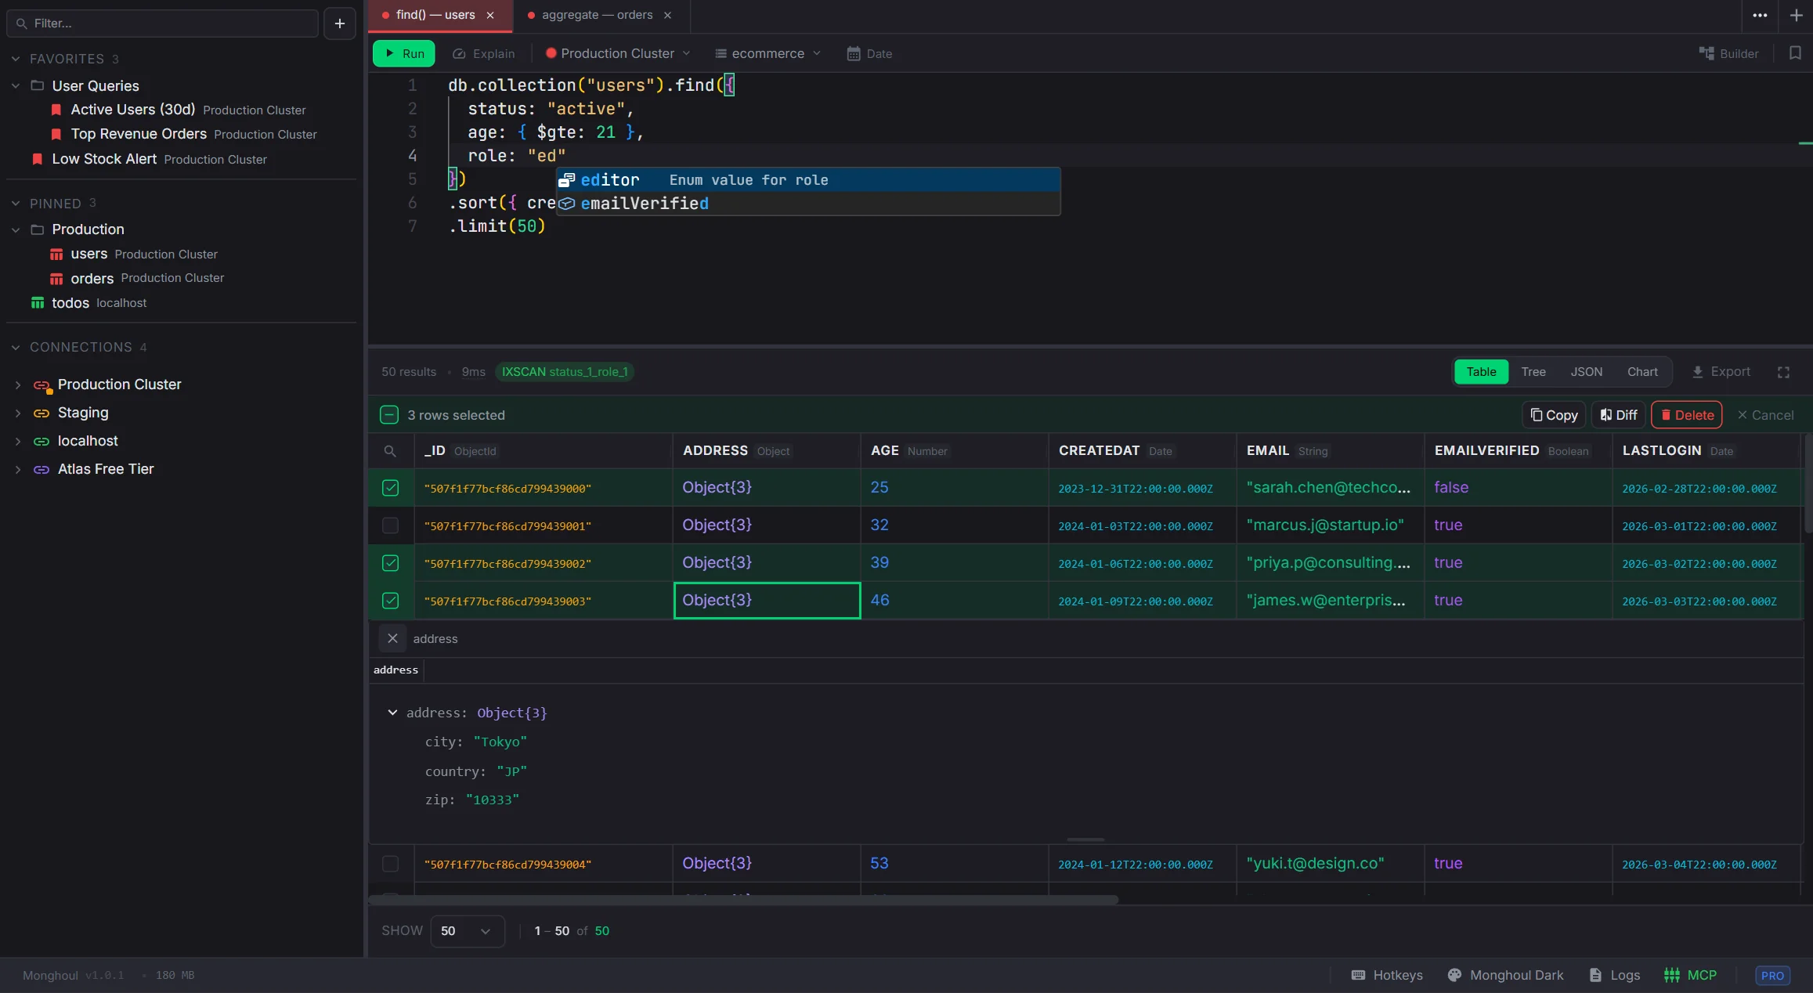This screenshot has width=1813, height=993.
Task: Select the editor autocomplete suggestion
Action: (x=808, y=179)
